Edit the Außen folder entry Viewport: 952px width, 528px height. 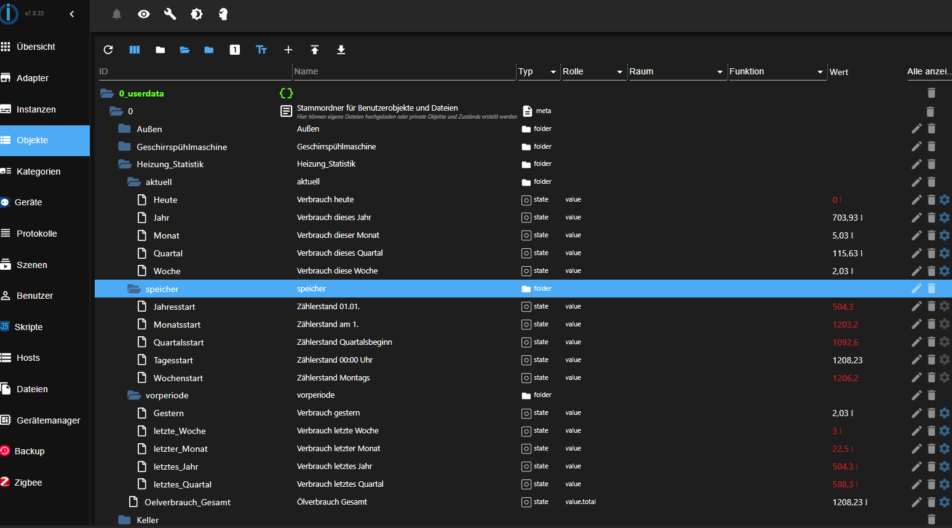click(916, 128)
